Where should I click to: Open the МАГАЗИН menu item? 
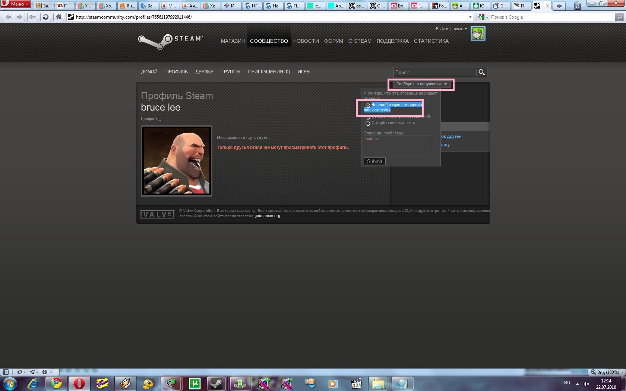[233, 41]
